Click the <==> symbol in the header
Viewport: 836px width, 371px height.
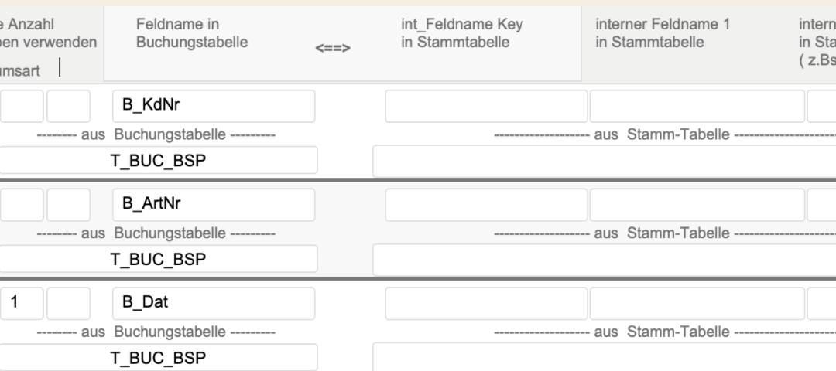click(x=333, y=49)
